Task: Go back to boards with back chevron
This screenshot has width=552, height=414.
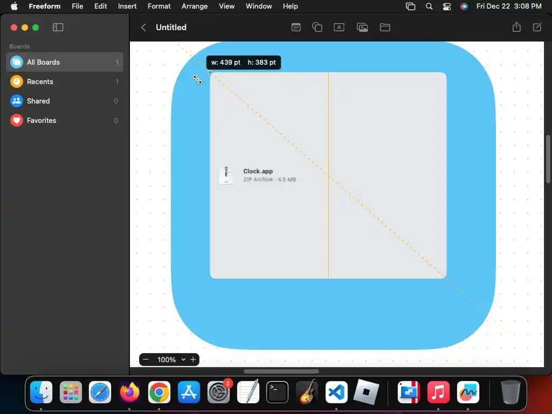Action: pos(143,27)
